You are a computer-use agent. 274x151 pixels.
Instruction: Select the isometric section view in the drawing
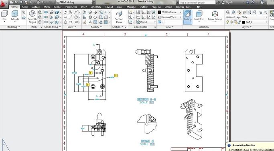click(192, 119)
